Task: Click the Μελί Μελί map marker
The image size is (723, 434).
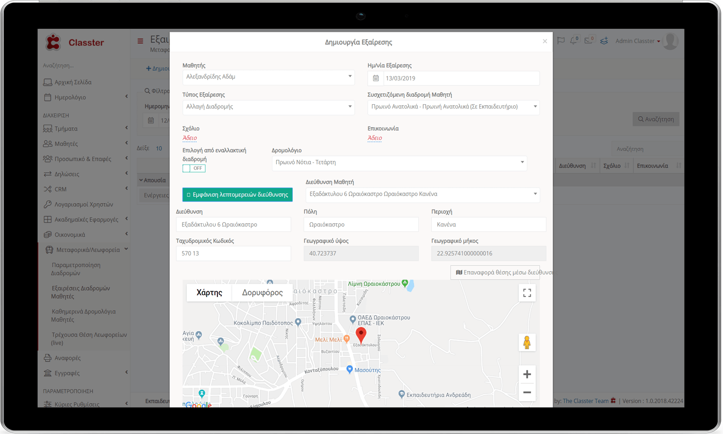Action: coord(347,339)
